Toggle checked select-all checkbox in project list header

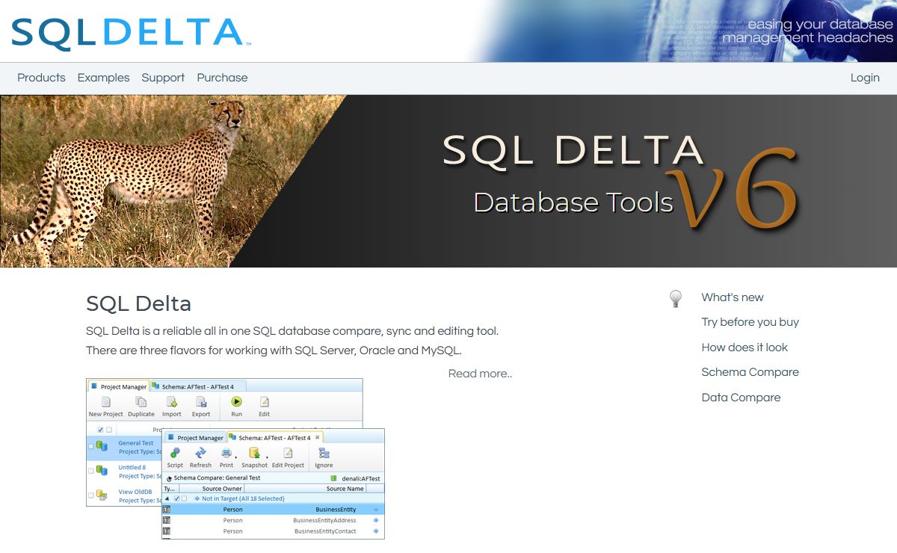100,430
